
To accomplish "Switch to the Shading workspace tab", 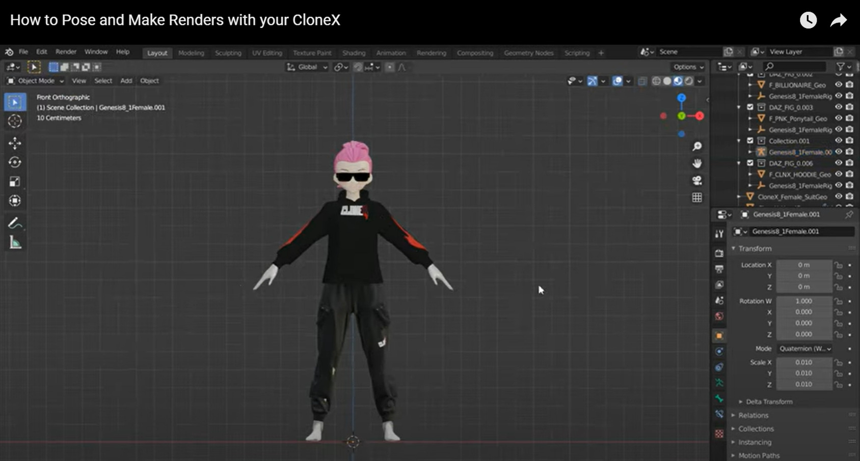I will (354, 53).
